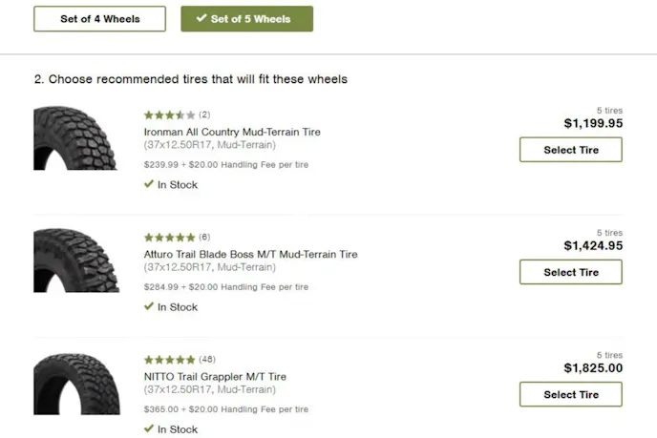View the 48 reviews for NITTO tire
657x438 pixels.
(207, 360)
